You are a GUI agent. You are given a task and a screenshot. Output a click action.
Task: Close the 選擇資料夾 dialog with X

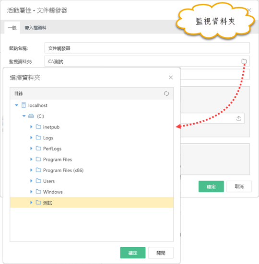coord(171,78)
